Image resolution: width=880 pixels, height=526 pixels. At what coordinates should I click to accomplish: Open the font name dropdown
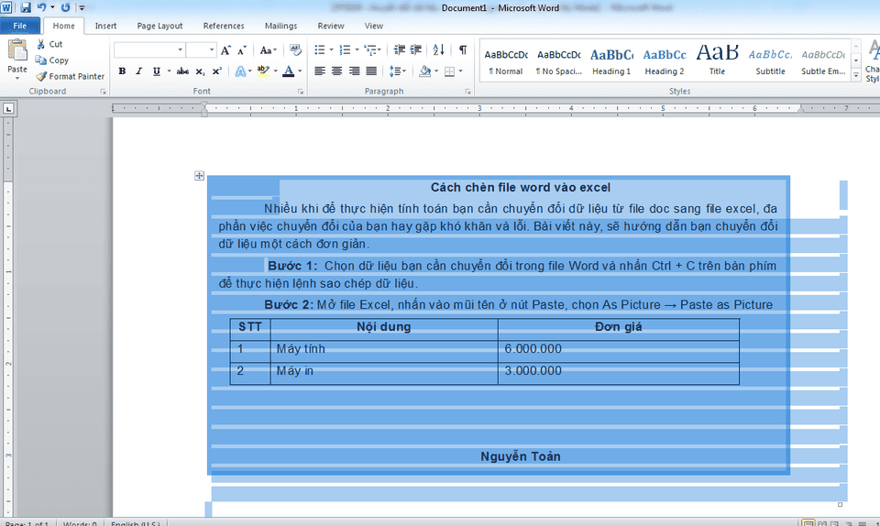pyautogui.click(x=180, y=50)
